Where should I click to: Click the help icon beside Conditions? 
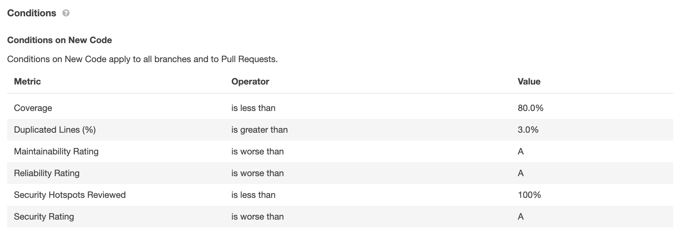[x=66, y=13]
